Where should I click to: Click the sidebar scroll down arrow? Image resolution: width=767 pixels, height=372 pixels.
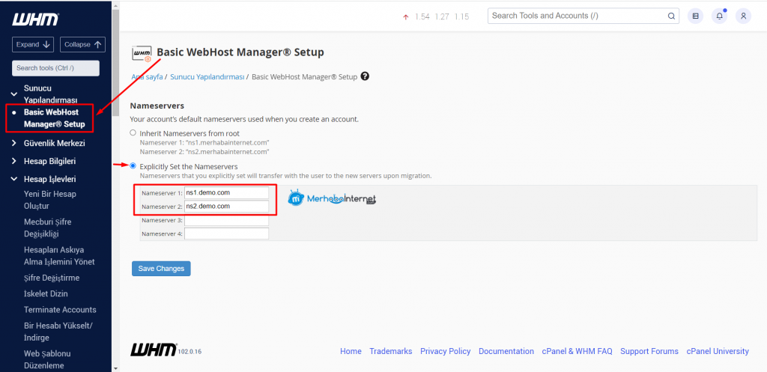(x=115, y=368)
